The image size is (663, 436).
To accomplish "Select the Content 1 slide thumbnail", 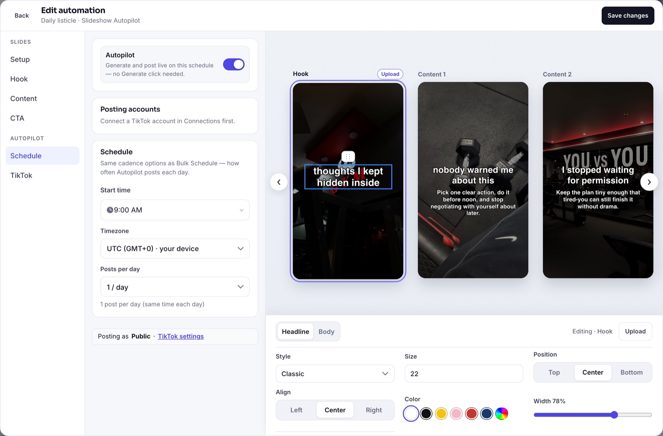I will (x=473, y=180).
